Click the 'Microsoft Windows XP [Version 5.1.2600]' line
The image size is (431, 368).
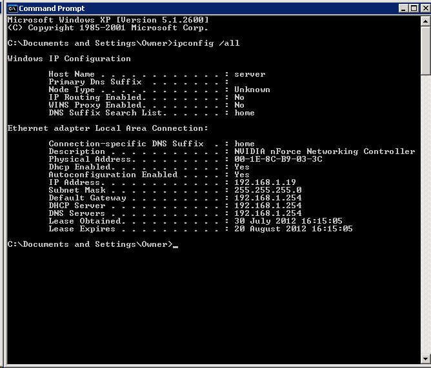pos(108,20)
